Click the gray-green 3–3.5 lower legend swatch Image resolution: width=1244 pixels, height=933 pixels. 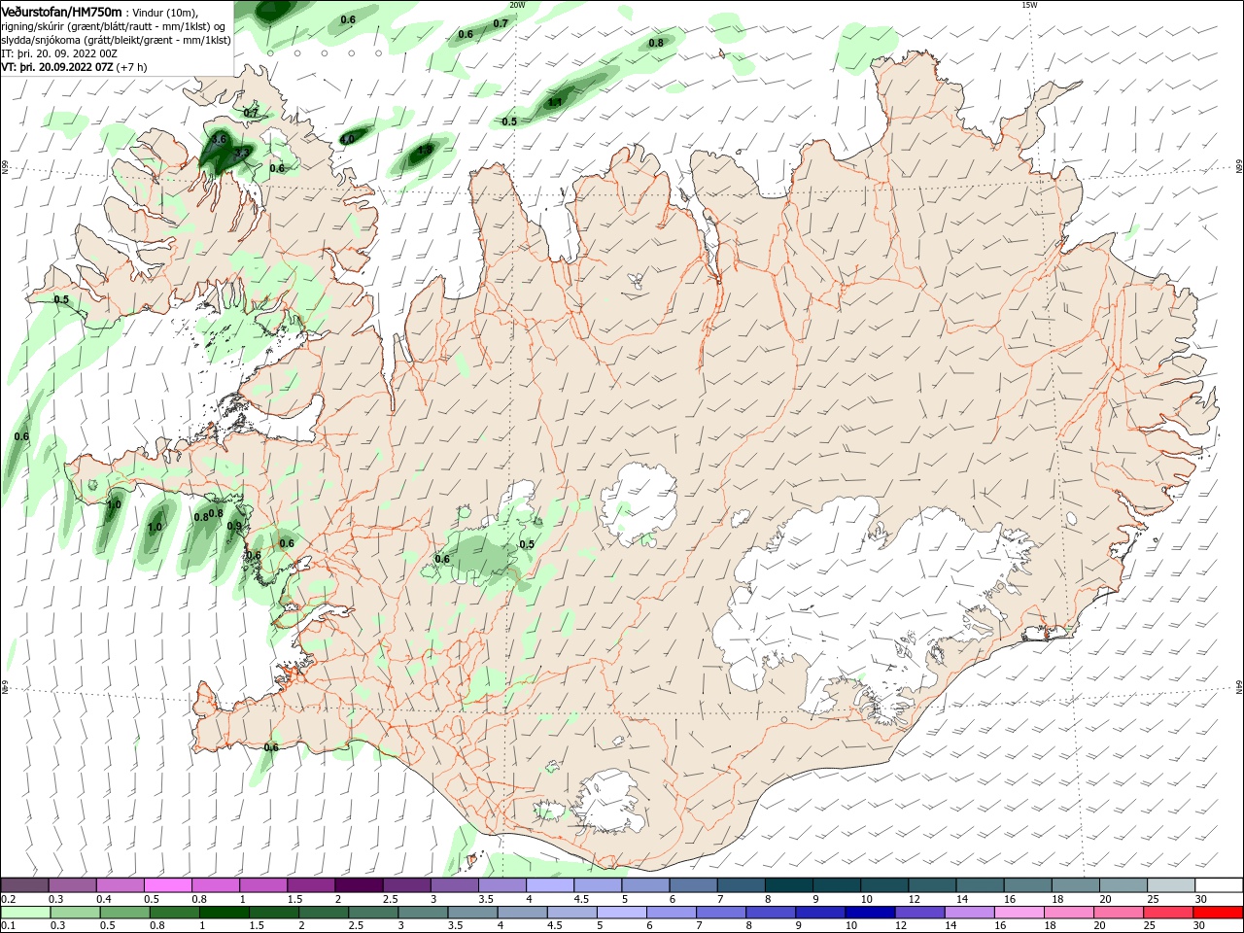(x=422, y=913)
